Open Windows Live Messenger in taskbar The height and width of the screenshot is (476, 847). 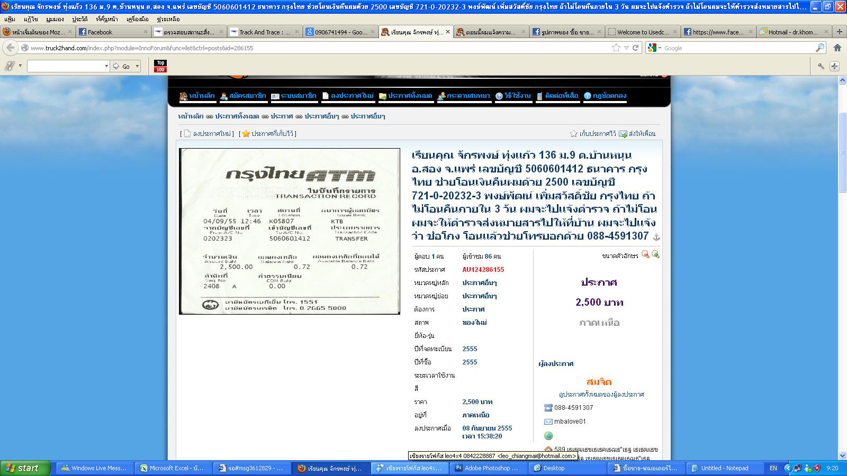(95, 468)
